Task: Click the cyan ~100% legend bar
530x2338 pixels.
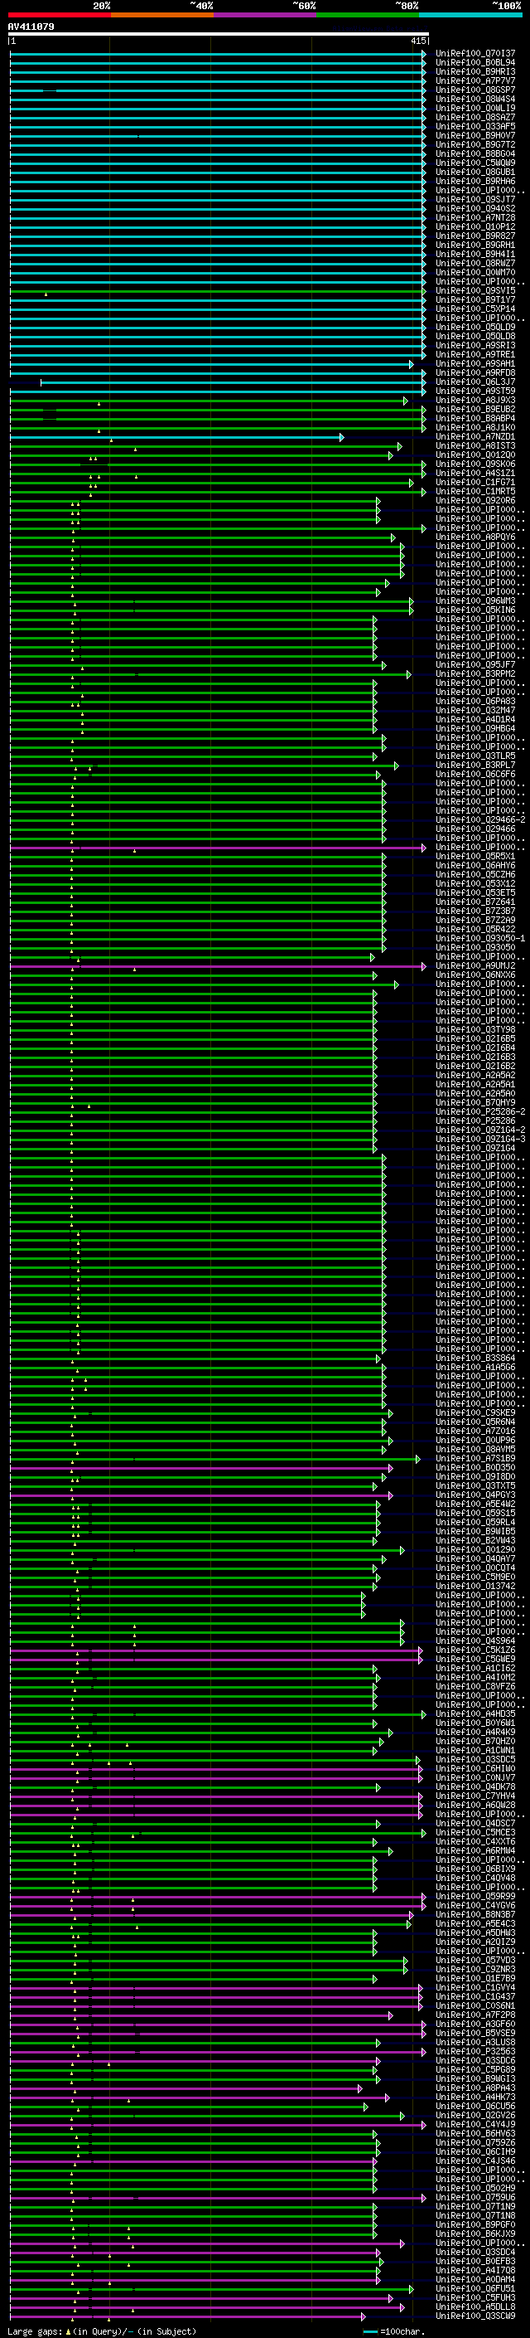Action: [x=470, y=15]
